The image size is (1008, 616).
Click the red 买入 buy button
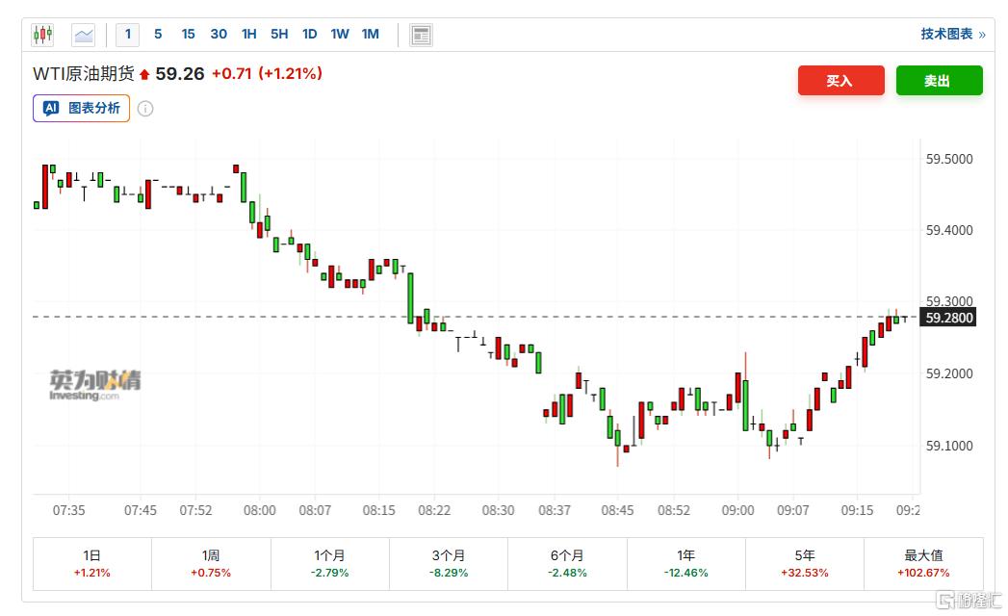tap(840, 81)
